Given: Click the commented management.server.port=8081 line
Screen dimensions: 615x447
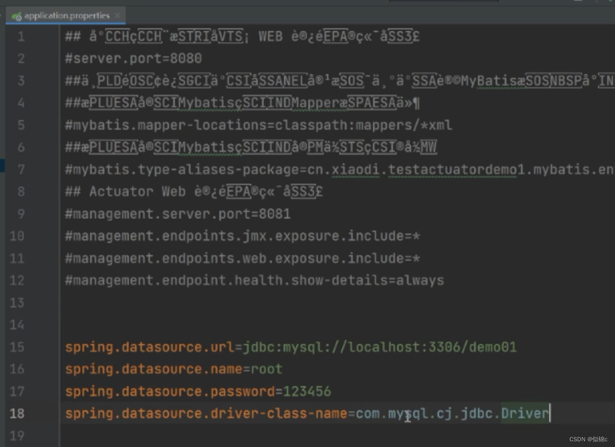Looking at the screenshot, I should (177, 213).
